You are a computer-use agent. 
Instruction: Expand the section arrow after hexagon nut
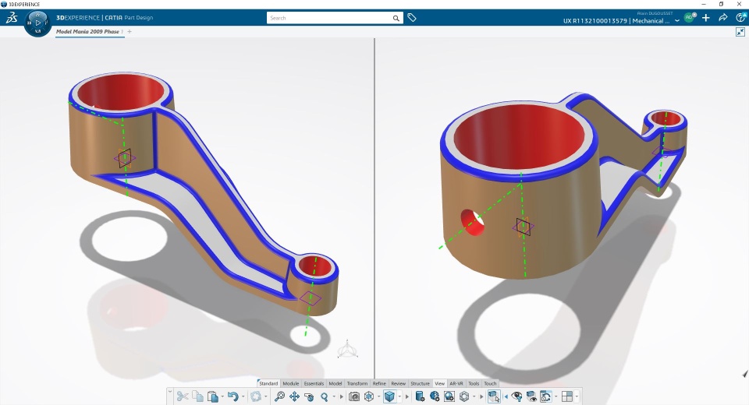coord(481,397)
